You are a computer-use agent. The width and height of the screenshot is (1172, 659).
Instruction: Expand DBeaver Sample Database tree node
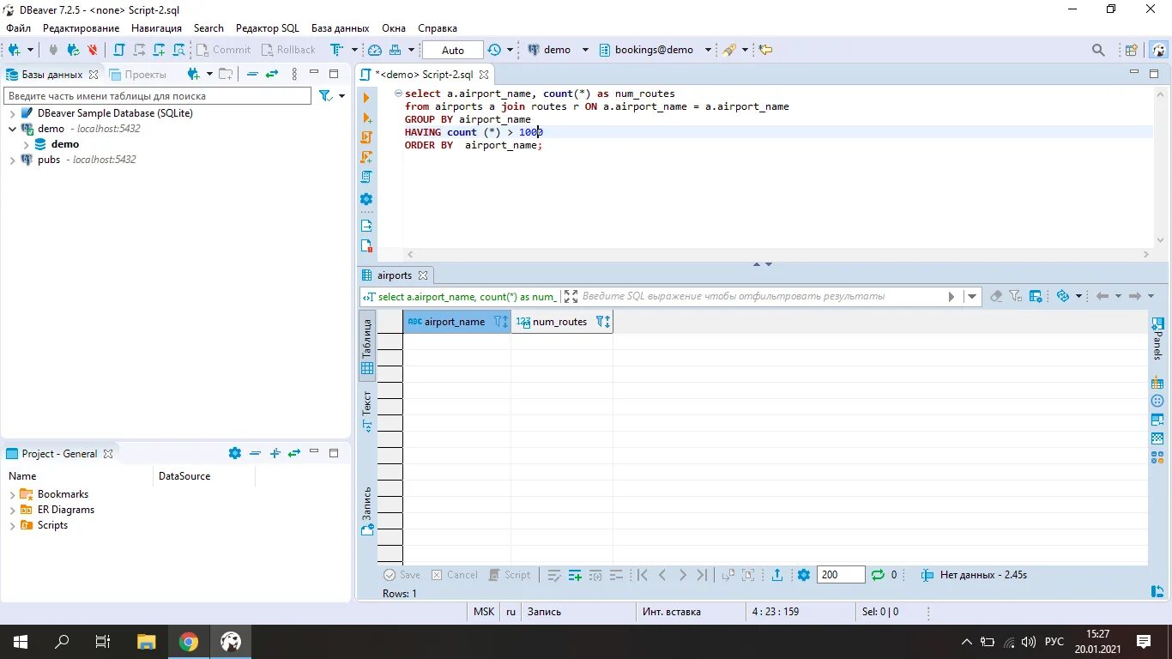[x=13, y=113]
